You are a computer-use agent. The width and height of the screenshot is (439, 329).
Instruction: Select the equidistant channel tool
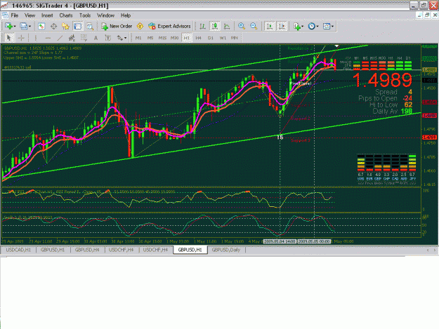[x=72, y=38]
